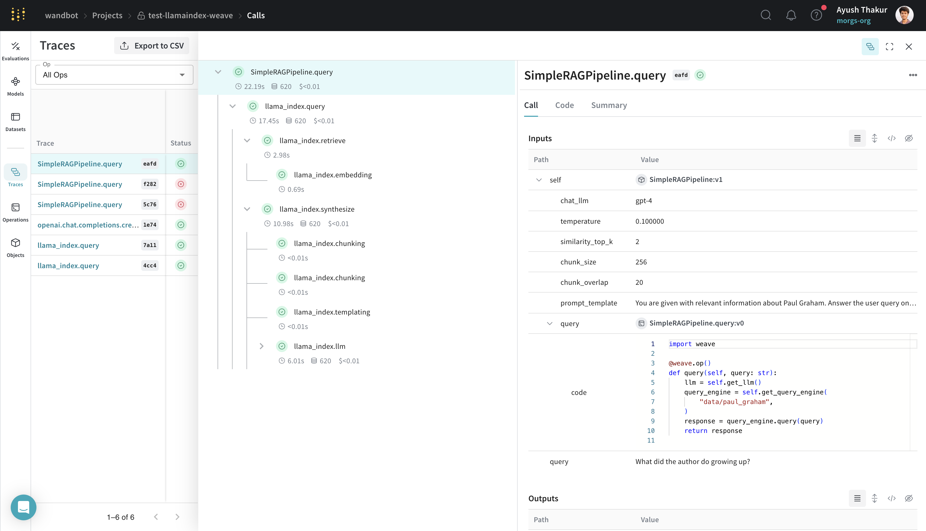Open the Intercom chat bubble
This screenshot has width=926, height=531.
point(23,507)
